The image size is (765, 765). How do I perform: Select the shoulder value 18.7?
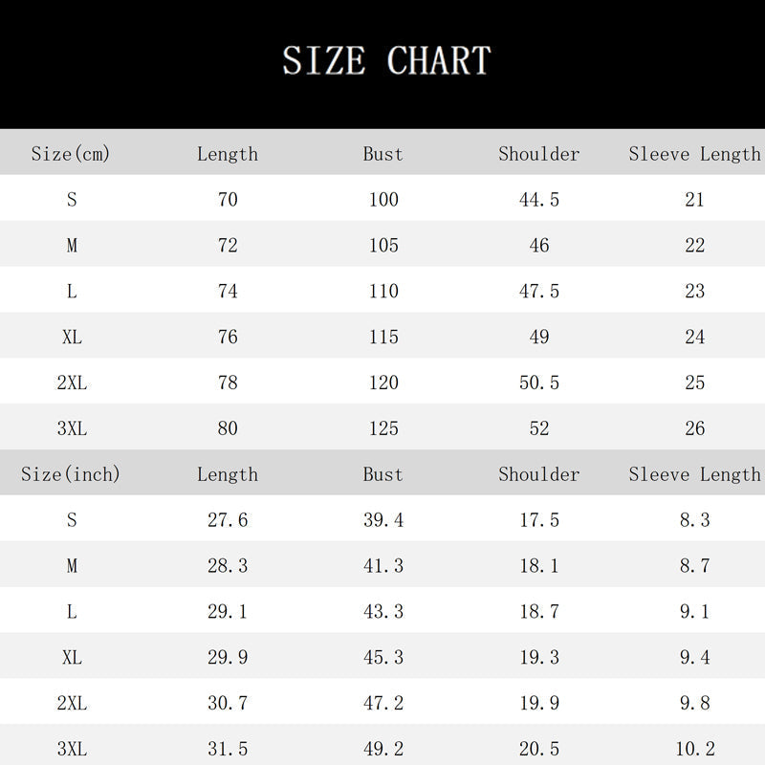pos(539,612)
